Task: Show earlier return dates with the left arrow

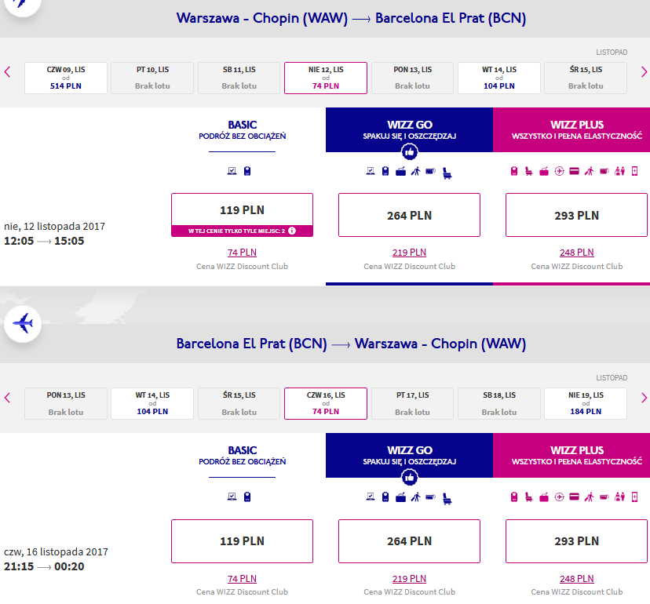Action: [x=7, y=398]
